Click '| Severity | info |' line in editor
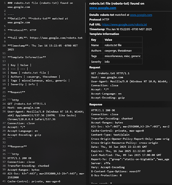Viewport: 172px width, 185px height. click(x=23, y=84)
